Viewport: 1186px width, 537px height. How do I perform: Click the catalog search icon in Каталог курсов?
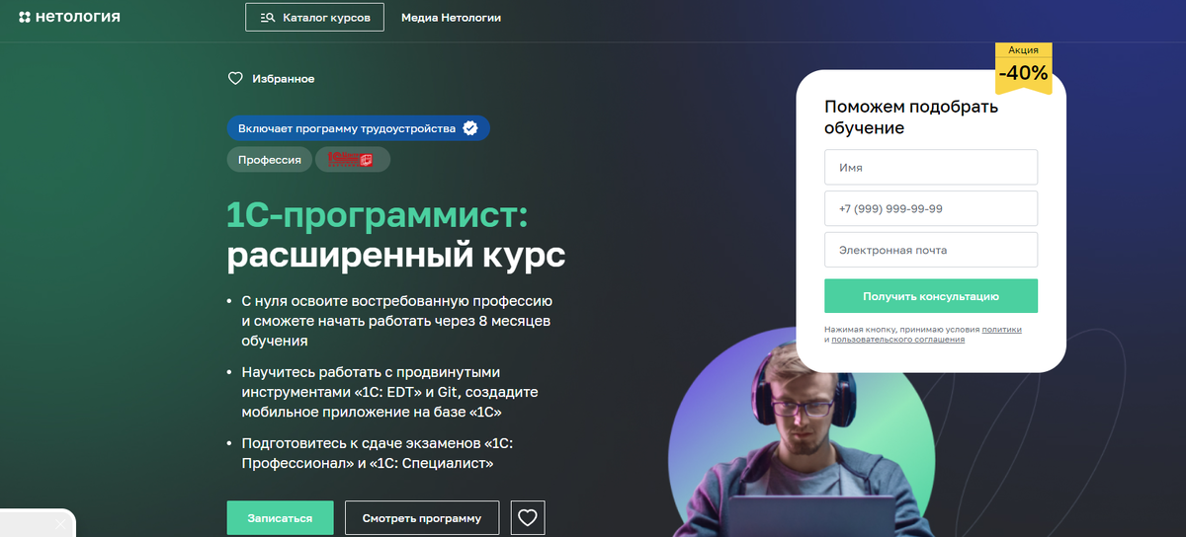coord(267,18)
